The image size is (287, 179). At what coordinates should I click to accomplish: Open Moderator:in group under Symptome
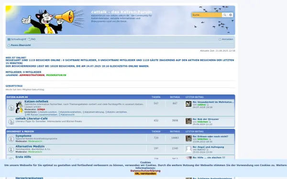[35, 141]
